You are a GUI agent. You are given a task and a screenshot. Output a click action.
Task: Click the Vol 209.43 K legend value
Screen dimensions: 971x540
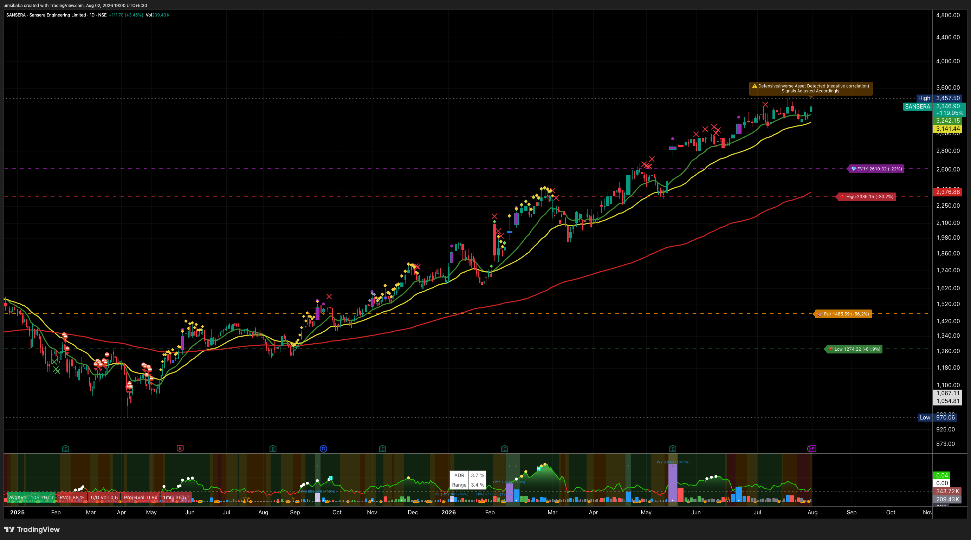(157, 15)
